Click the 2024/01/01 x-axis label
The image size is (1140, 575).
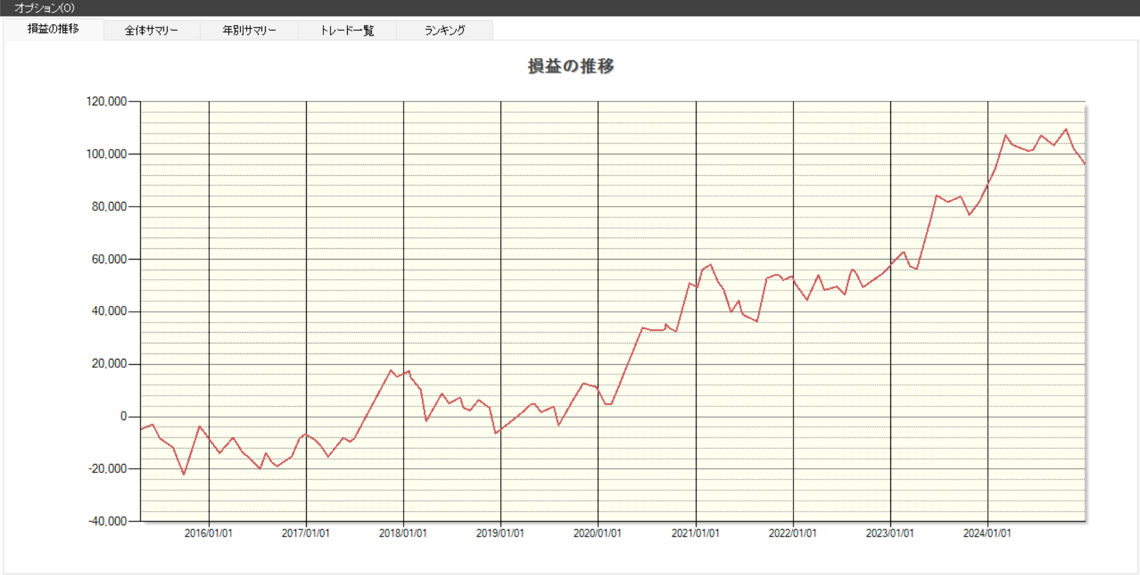click(x=987, y=533)
